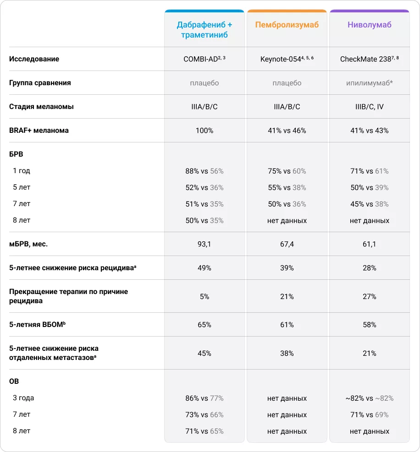Click the БРВ section heading

[x=16, y=154]
